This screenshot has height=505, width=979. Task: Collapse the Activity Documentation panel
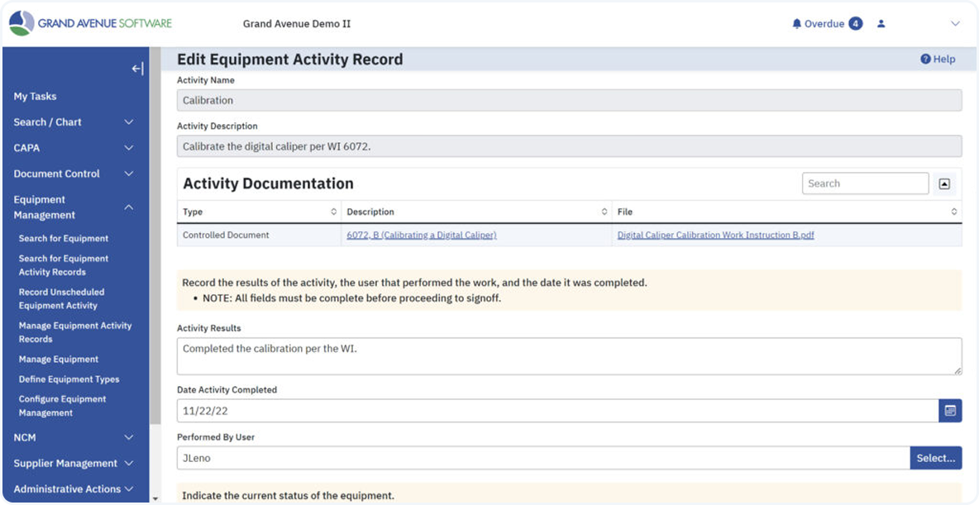pos(944,183)
